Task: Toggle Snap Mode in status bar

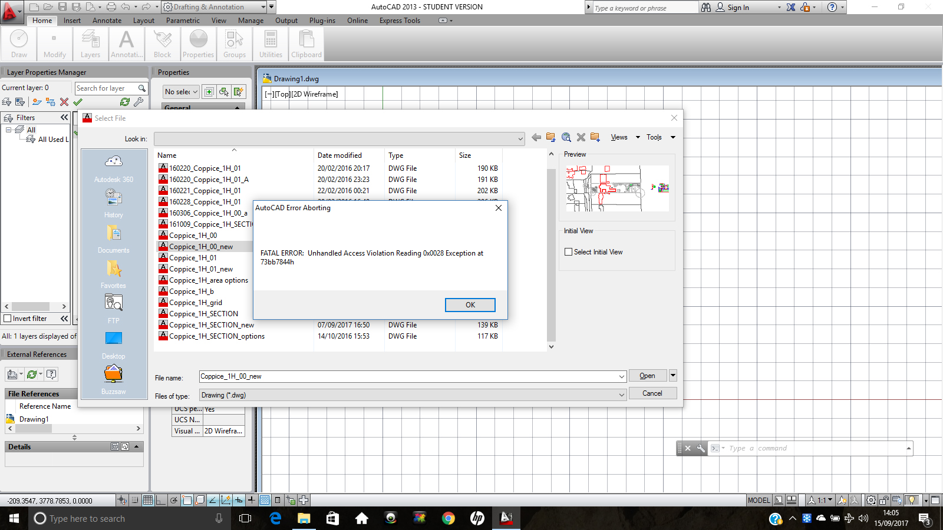Action: click(135, 500)
